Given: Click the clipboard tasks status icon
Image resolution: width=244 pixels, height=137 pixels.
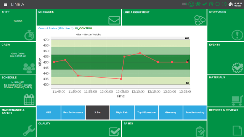Looking at the screenshot, I should coord(211,4).
